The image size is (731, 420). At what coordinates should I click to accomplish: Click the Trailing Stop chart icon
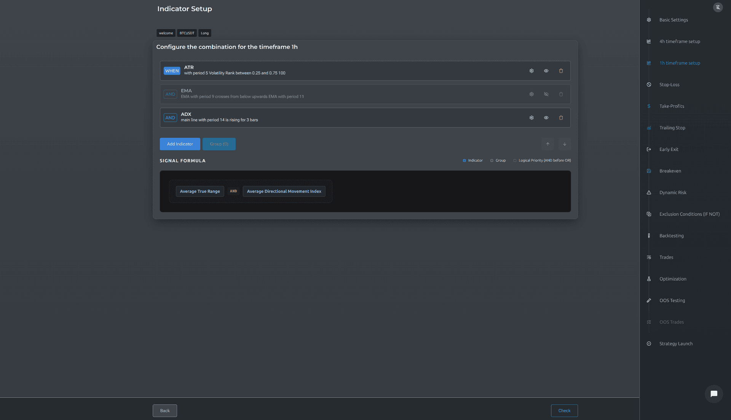click(649, 128)
